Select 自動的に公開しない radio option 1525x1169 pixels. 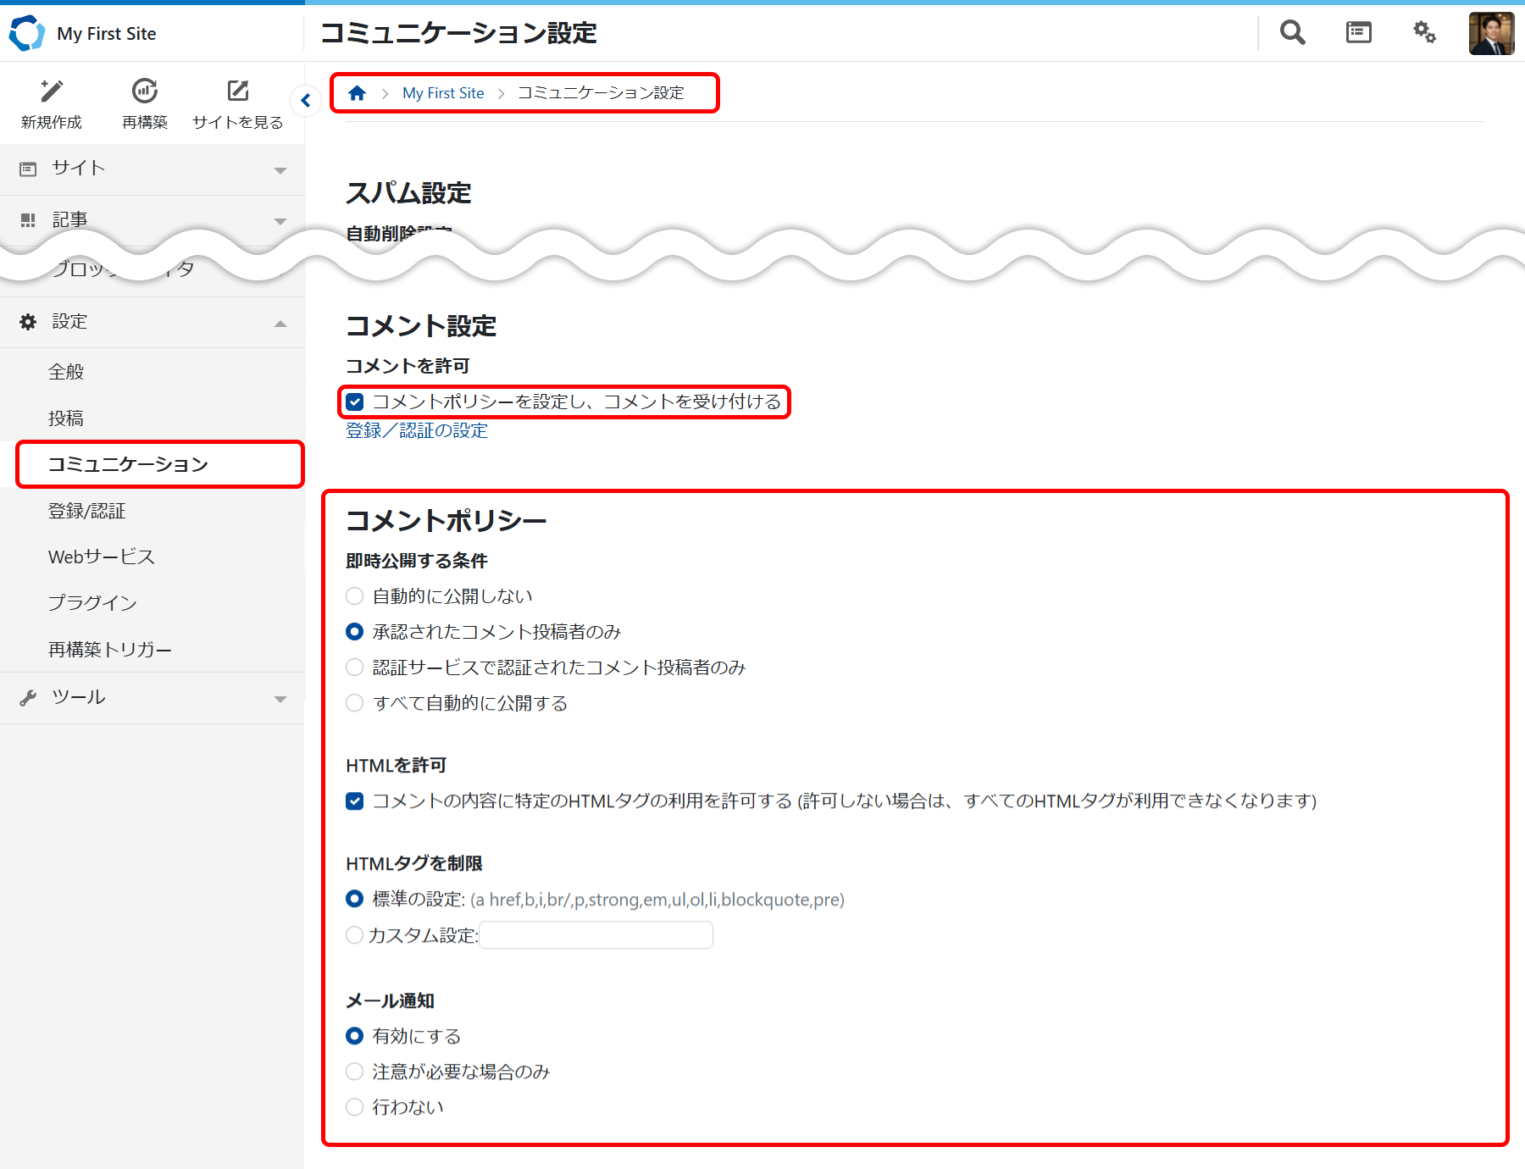coord(355,596)
